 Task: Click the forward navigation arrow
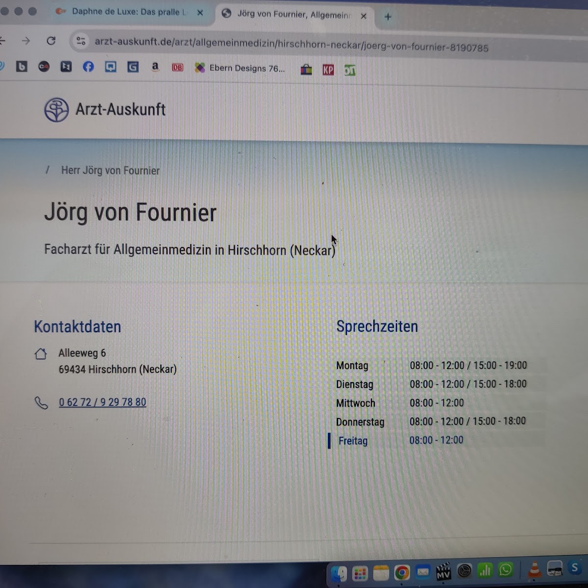(25, 41)
